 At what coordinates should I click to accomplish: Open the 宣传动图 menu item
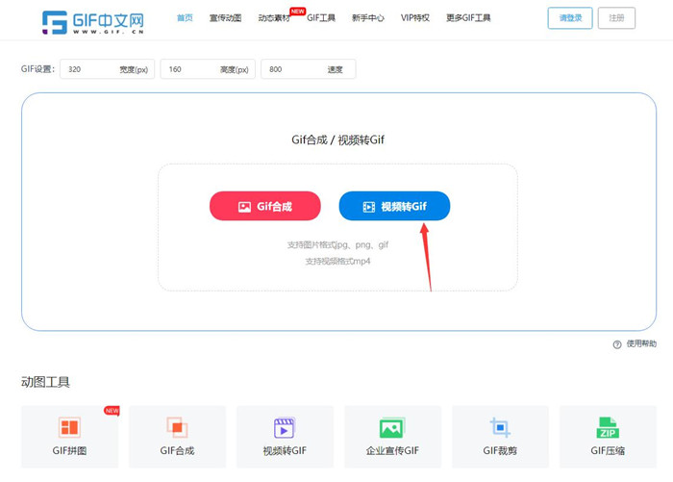point(225,18)
